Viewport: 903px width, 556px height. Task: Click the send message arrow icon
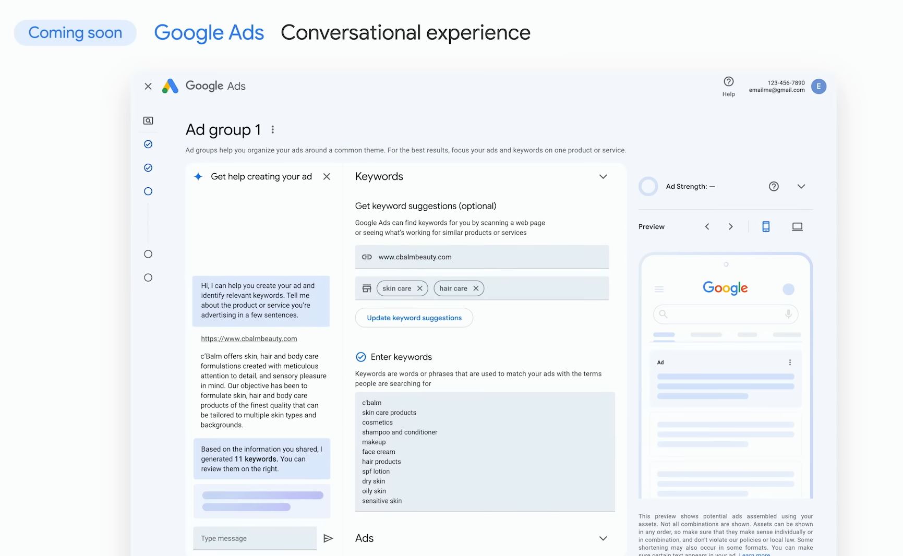point(328,538)
